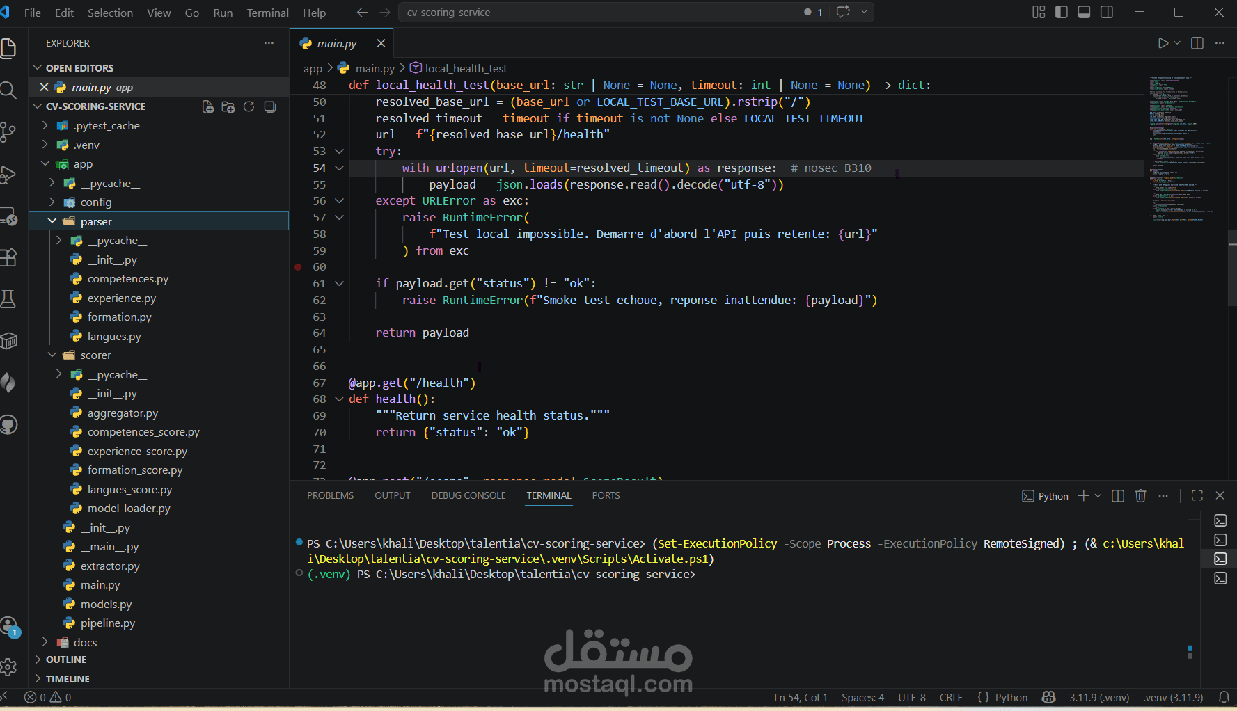The width and height of the screenshot is (1237, 711).
Task: Open the Selection menu
Action: (110, 13)
